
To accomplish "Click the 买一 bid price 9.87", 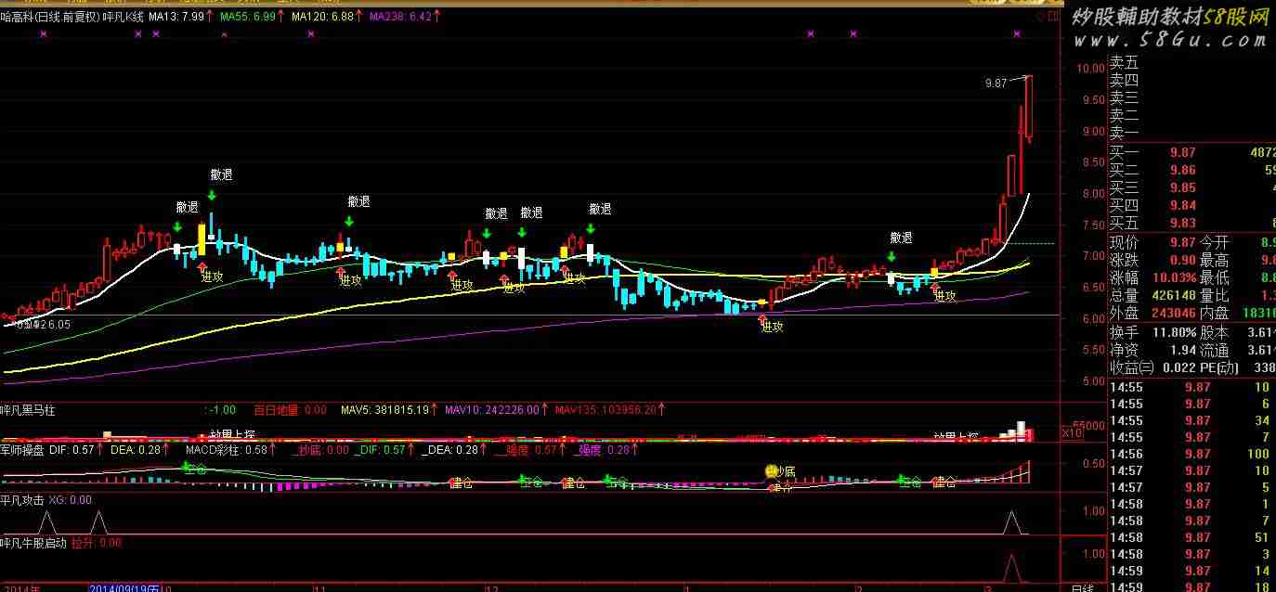I will (x=1183, y=152).
